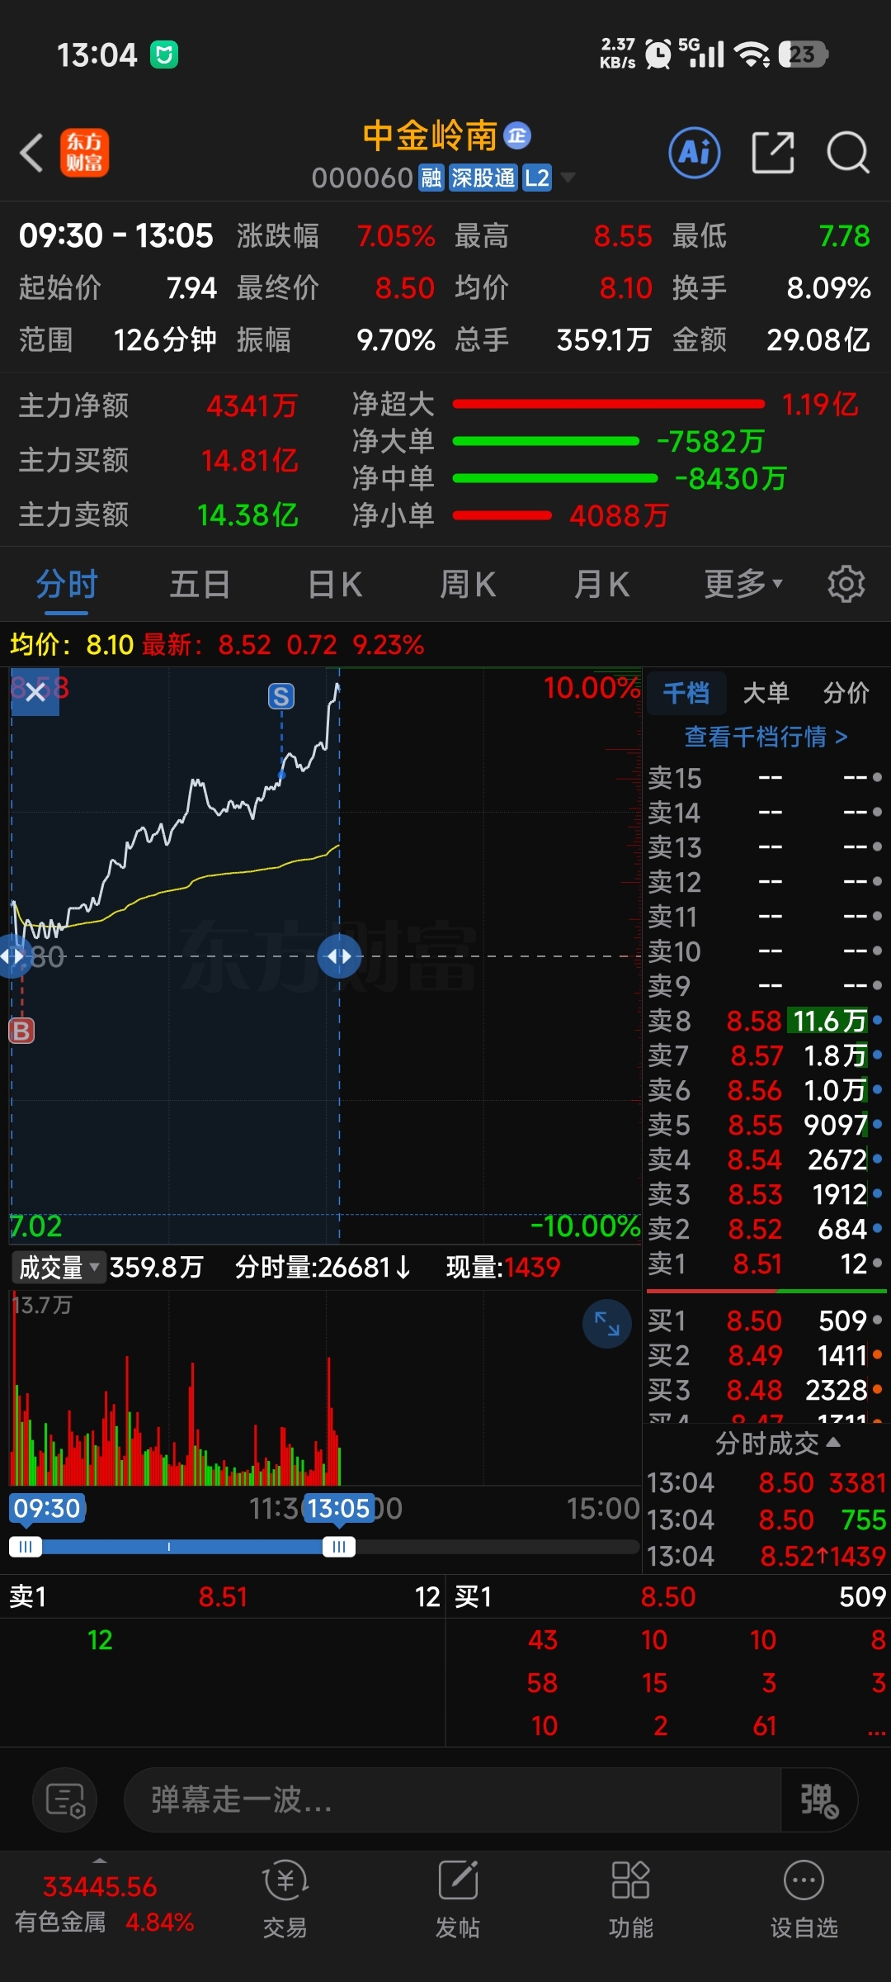Image resolution: width=891 pixels, height=1982 pixels.
Task: Tap the L2 level badge
Action: coord(537,178)
